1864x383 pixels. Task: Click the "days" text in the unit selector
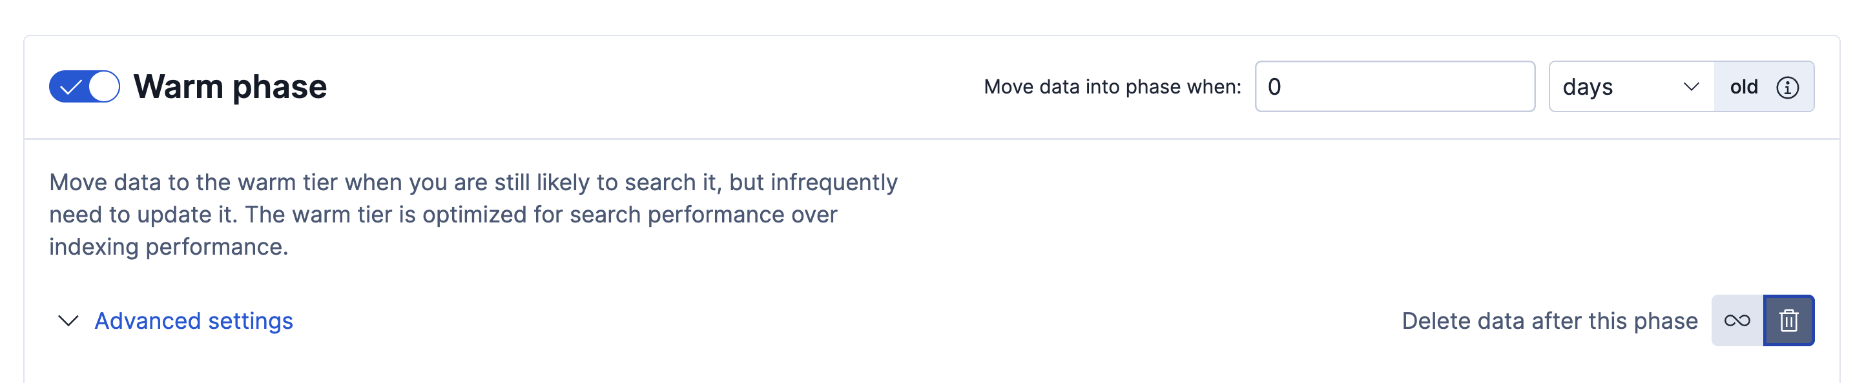(1588, 88)
